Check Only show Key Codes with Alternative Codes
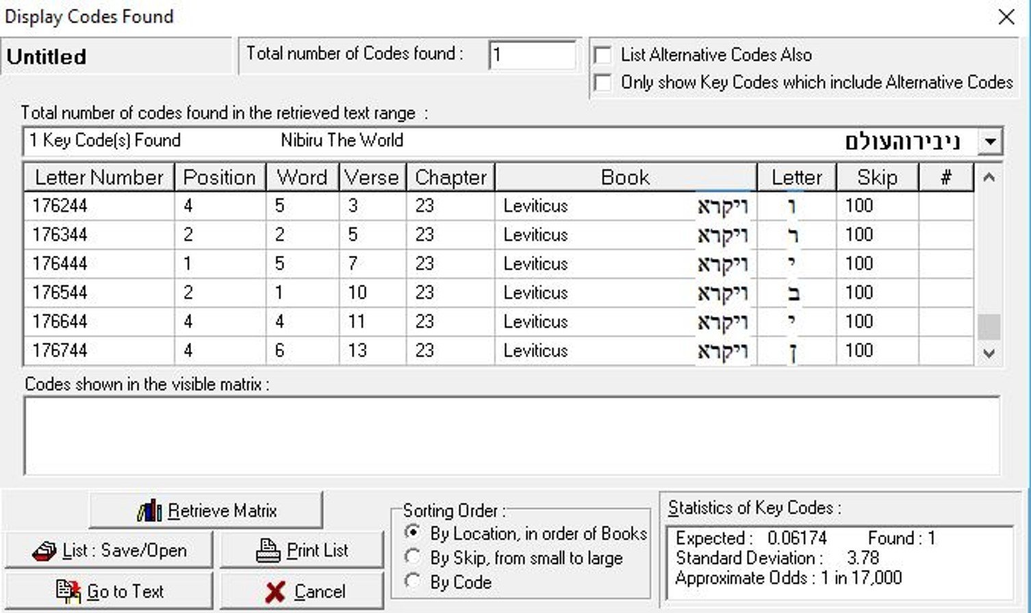Screen dimensions: 1031x613 pyautogui.click(x=603, y=83)
